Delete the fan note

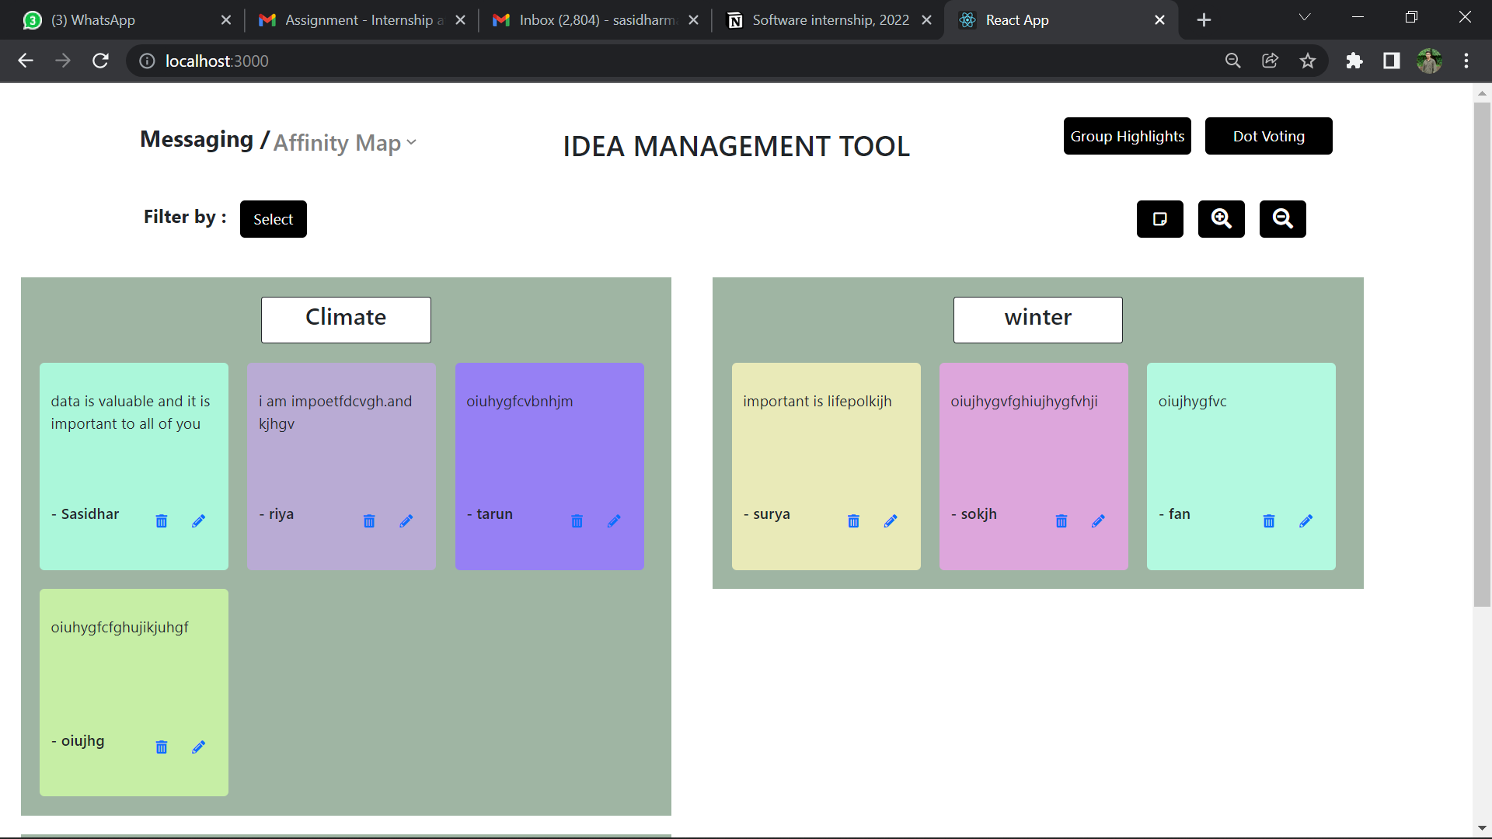point(1269,521)
